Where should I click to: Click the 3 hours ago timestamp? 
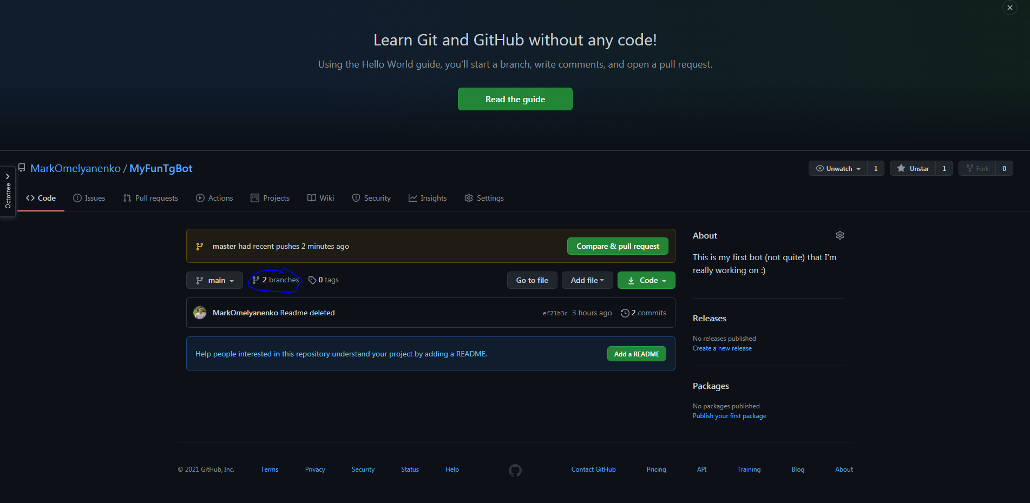coord(592,313)
